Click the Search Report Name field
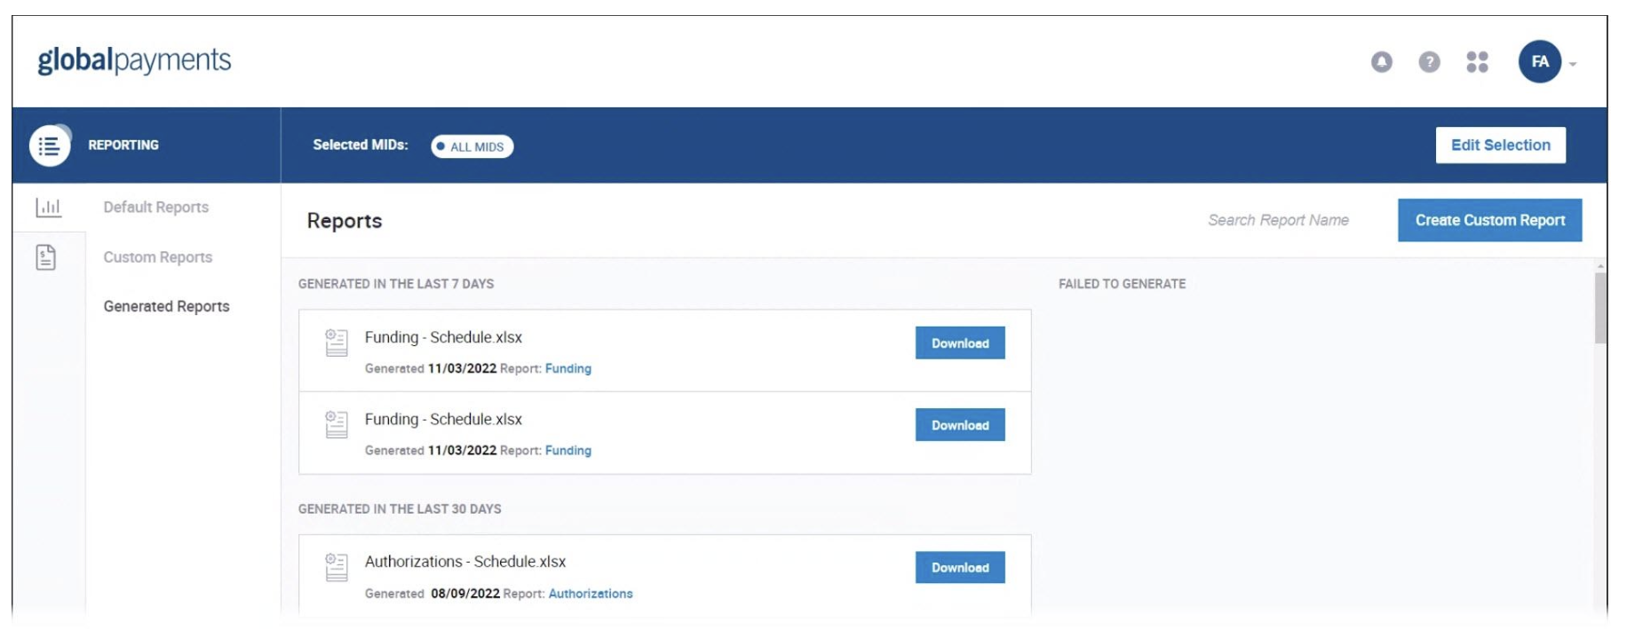The image size is (1627, 630). coord(1278,220)
